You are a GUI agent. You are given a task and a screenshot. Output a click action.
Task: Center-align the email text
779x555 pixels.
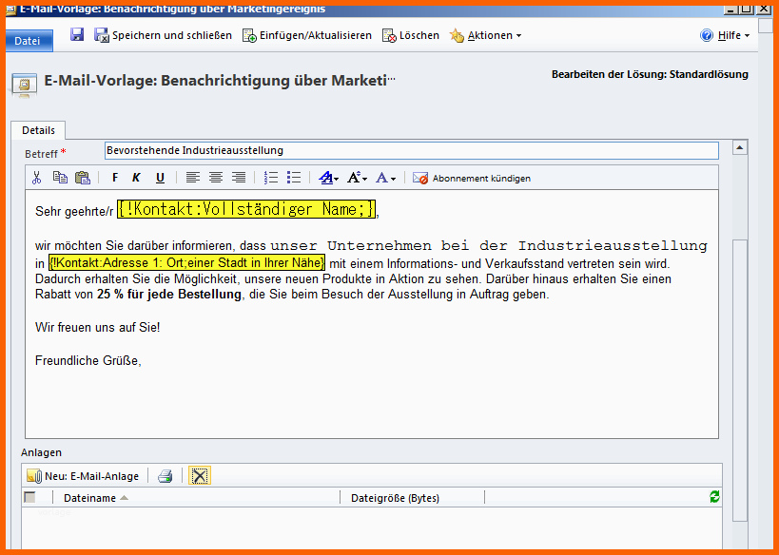click(x=216, y=178)
